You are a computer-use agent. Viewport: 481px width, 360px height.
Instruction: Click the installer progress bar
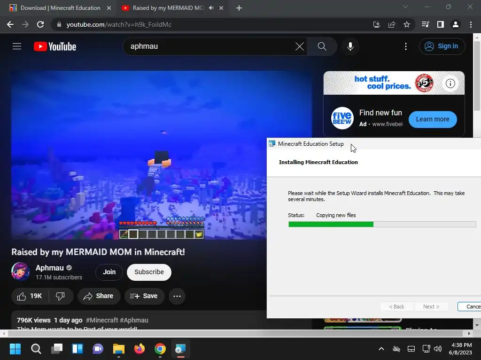(x=382, y=225)
